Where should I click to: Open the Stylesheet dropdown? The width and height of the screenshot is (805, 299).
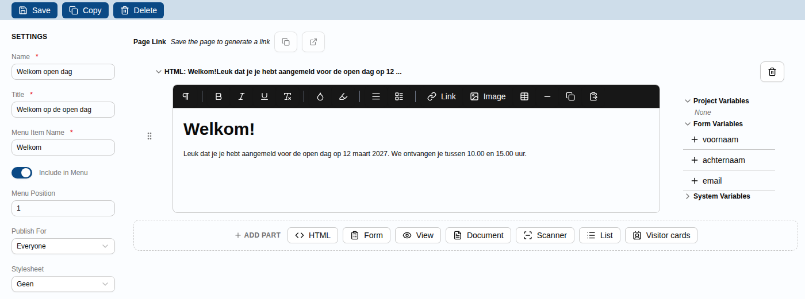(63, 284)
